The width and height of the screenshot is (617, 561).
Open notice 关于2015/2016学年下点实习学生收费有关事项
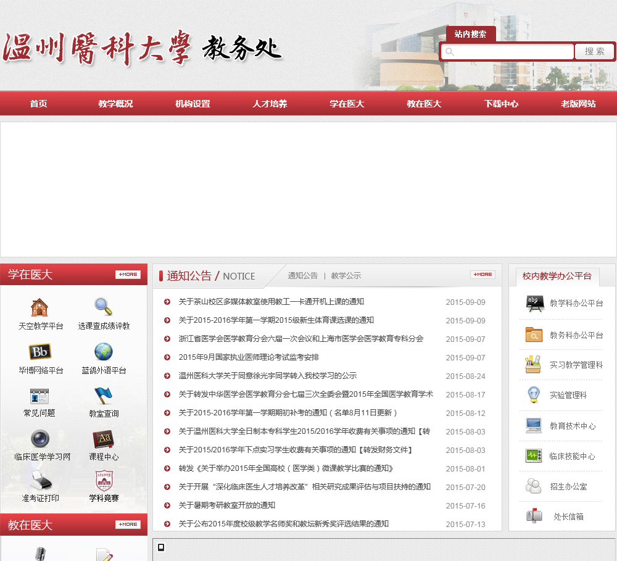(x=296, y=449)
